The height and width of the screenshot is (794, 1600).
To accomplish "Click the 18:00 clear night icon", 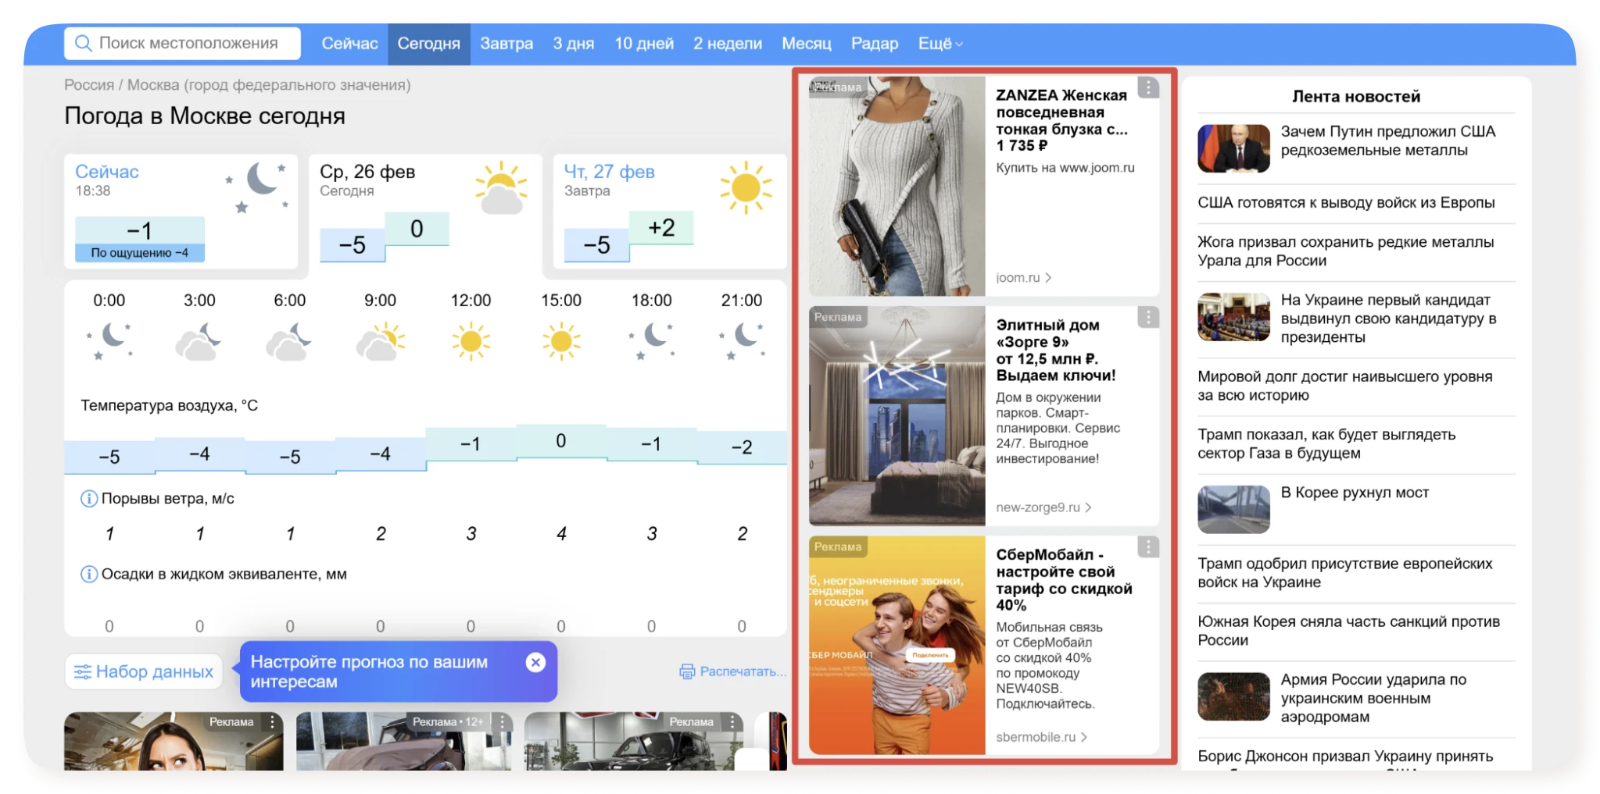I will (x=652, y=341).
